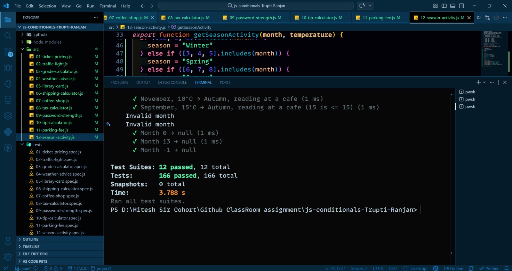Screen dimensions: 512x271
Task: Open the Python sidebar icon
Action: tap(8, 132)
